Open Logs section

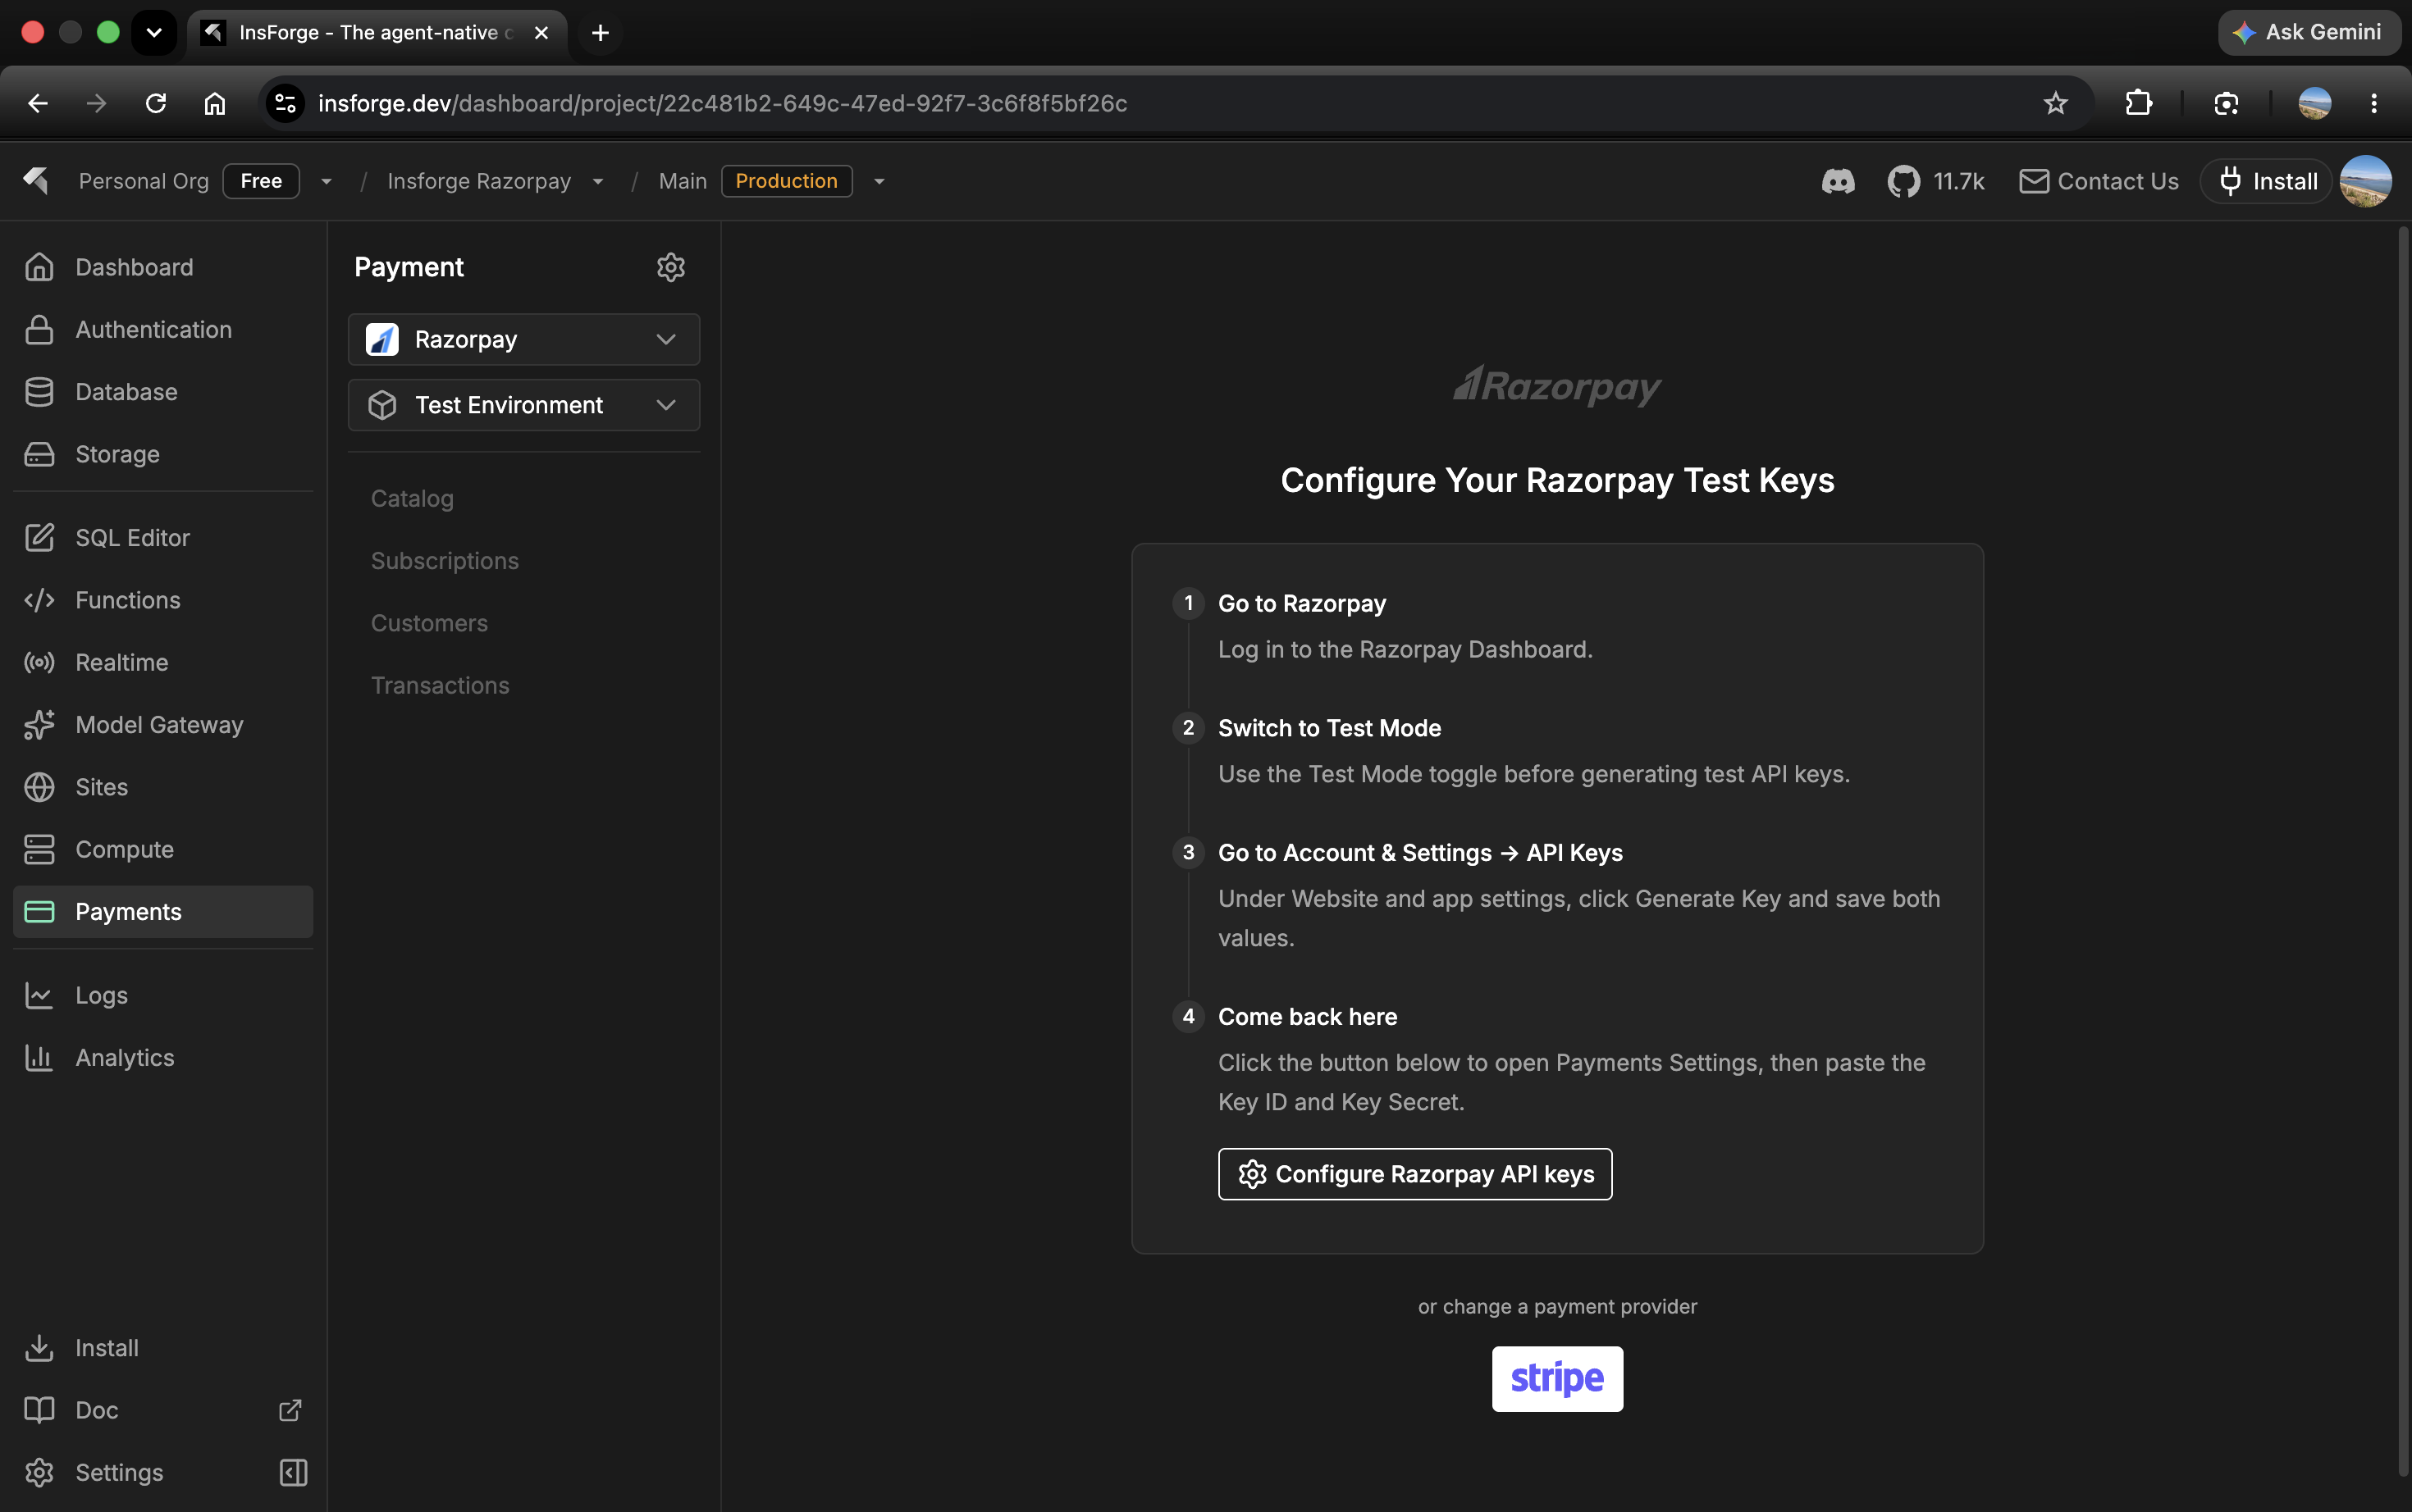click(163, 995)
